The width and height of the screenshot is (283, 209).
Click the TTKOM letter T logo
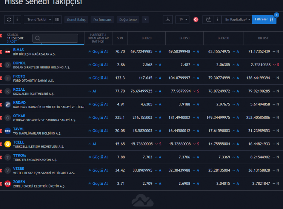coord(8,157)
